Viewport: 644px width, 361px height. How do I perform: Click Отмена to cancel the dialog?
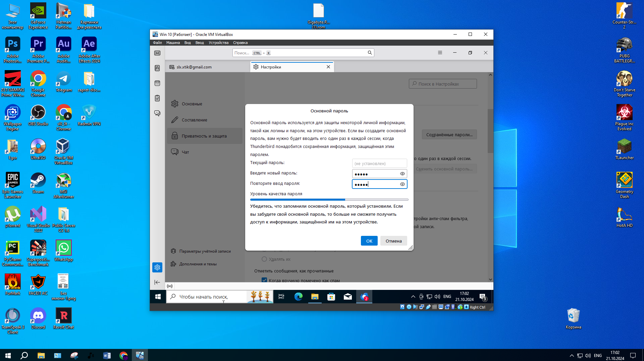click(393, 241)
